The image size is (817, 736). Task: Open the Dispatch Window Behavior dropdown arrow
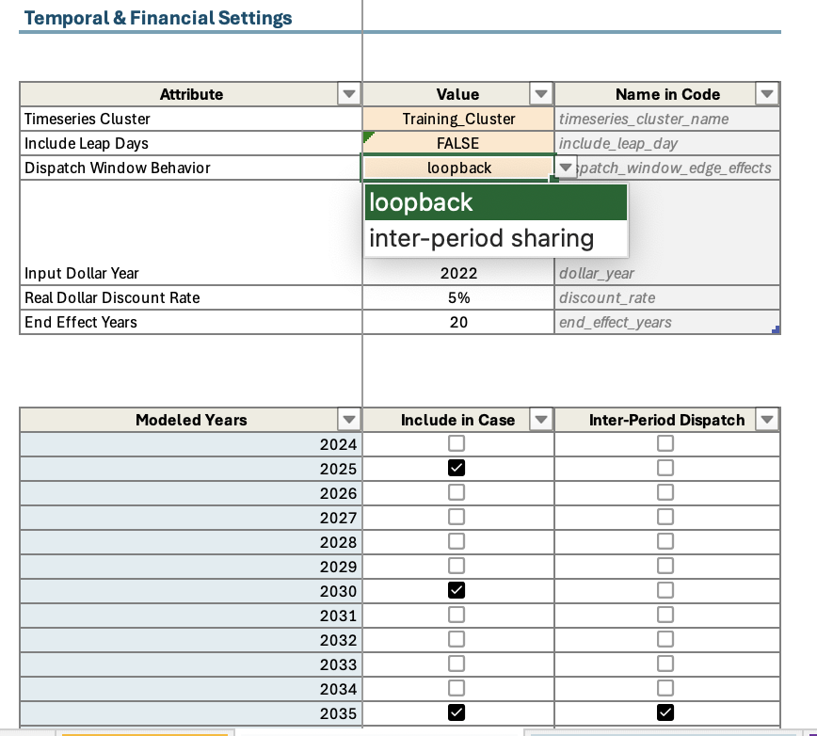(x=567, y=167)
